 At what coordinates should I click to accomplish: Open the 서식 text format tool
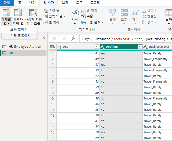75,16
